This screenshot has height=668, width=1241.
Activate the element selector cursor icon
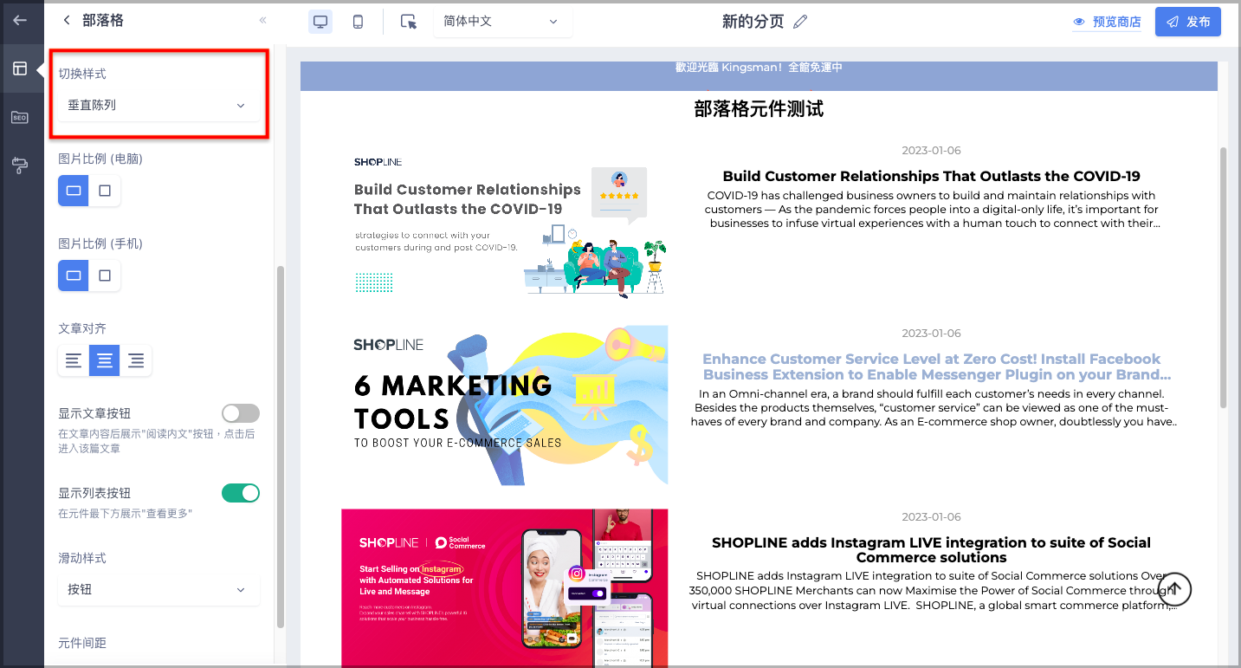click(409, 22)
